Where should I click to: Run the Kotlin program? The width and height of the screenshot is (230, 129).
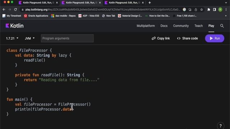(x=215, y=38)
